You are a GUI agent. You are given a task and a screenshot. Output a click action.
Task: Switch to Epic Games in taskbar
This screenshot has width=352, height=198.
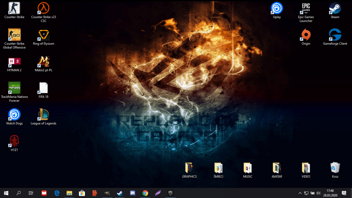pyautogui.click(x=170, y=193)
